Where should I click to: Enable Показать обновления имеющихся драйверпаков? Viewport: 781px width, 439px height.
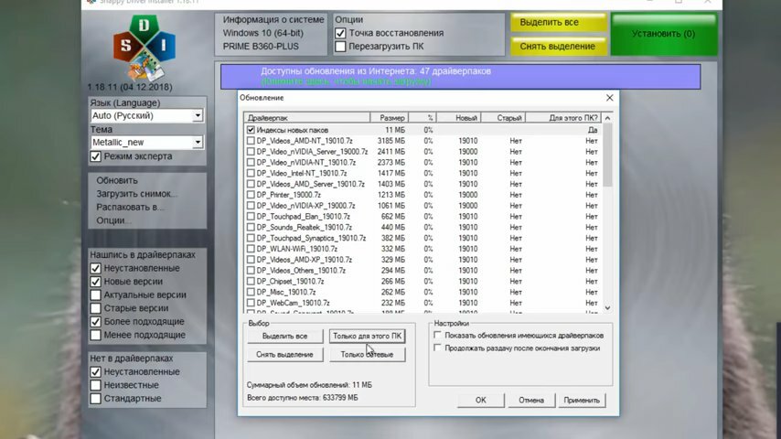click(437, 335)
